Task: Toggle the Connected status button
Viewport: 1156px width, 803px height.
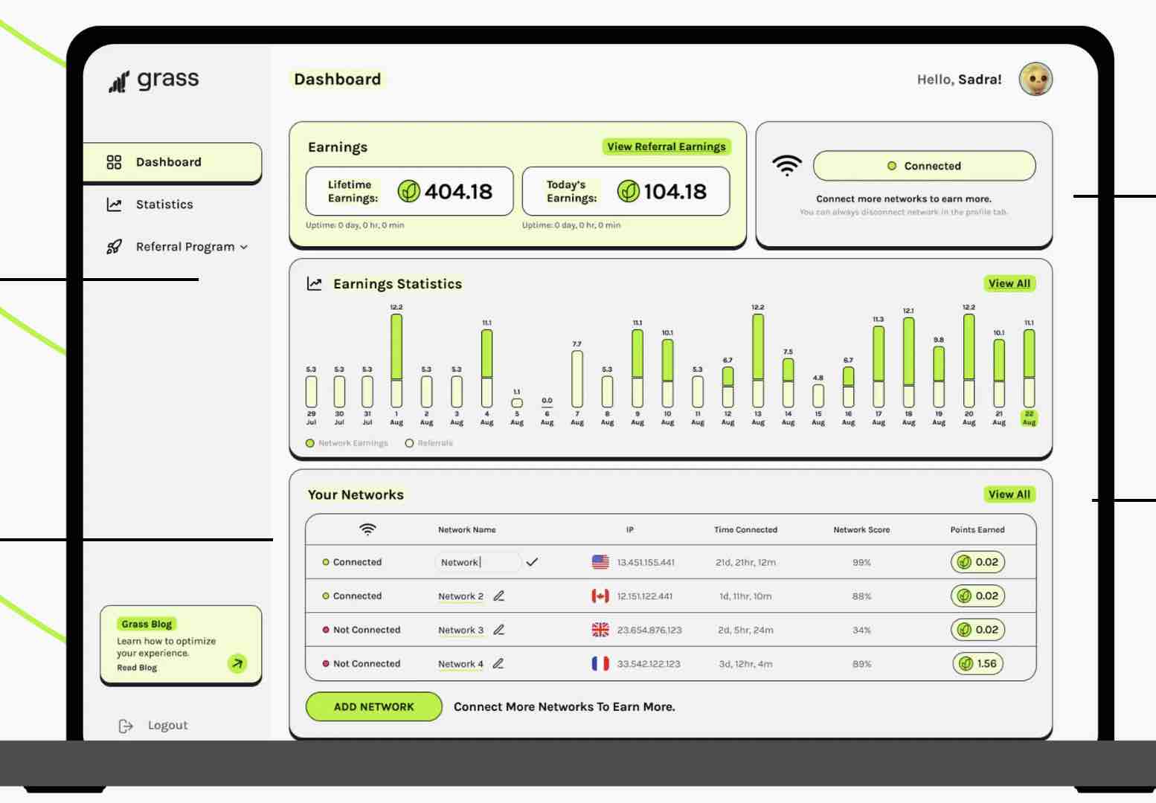Action: (924, 166)
